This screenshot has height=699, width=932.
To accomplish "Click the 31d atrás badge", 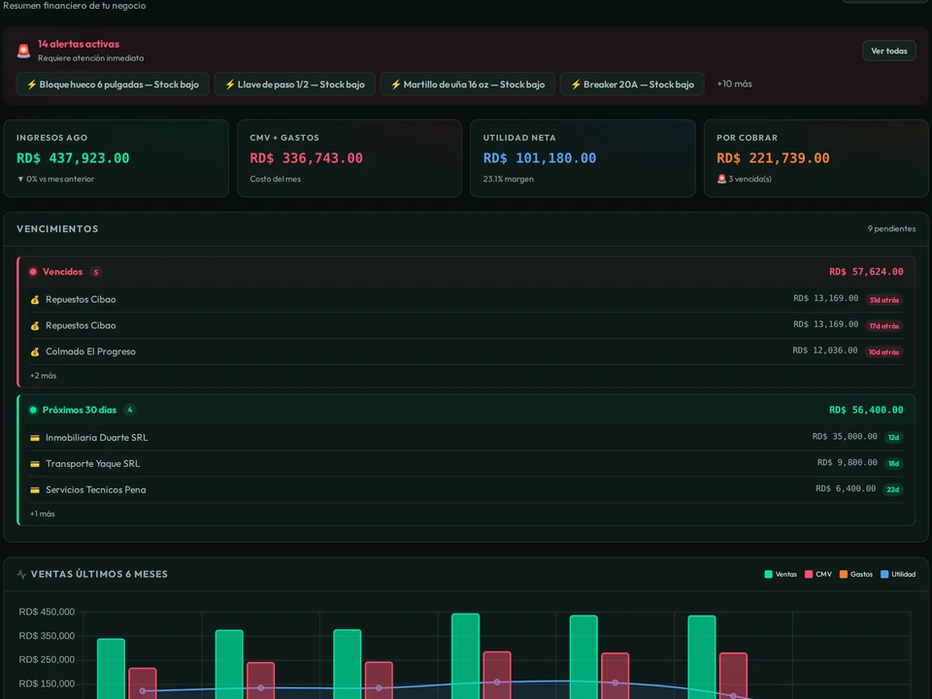I will click(883, 300).
